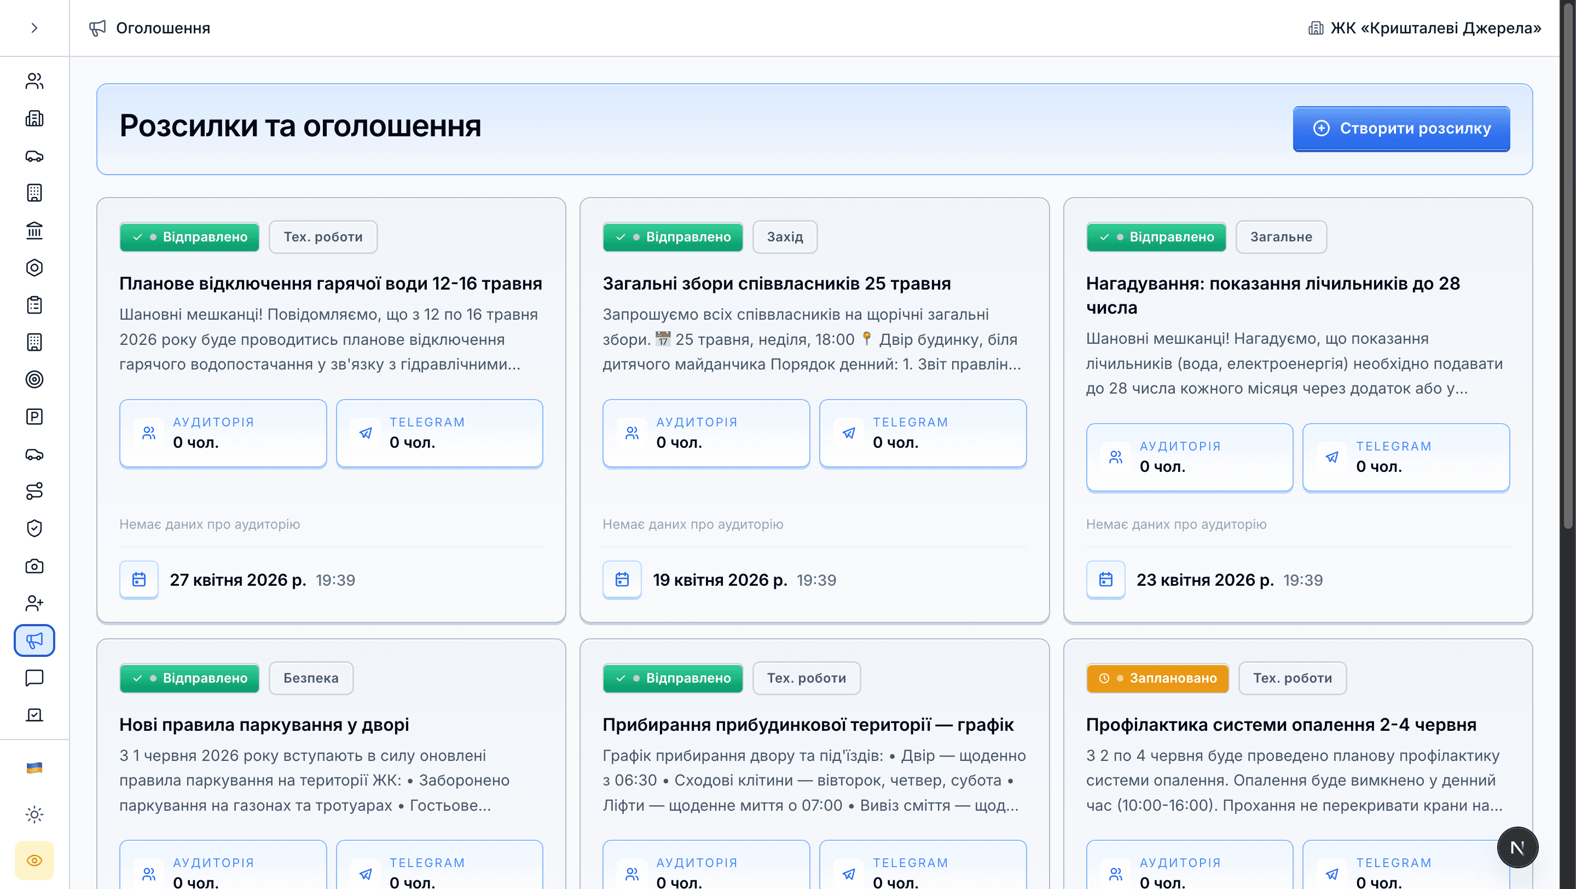Click Telegram plane icon on parking rules card
Image resolution: width=1576 pixels, height=889 pixels.
(365, 874)
